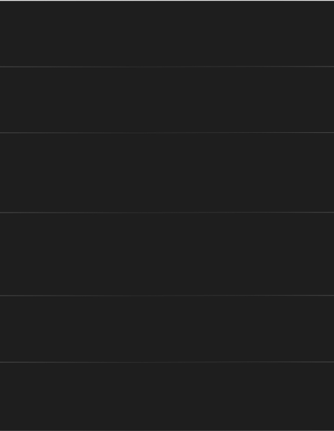Click the third empty row from the top
334x431 pixels.
(167, 172)
